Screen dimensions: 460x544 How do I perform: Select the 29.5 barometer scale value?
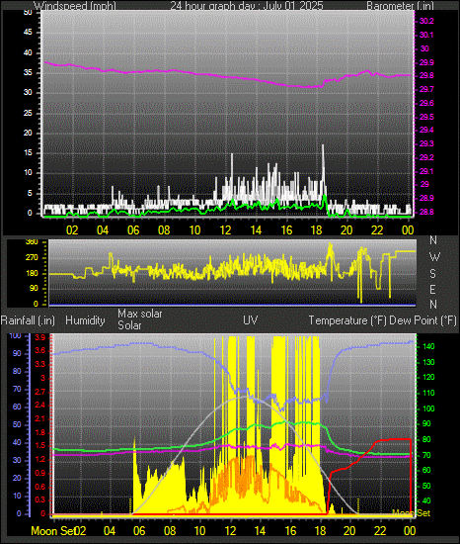tap(426, 117)
